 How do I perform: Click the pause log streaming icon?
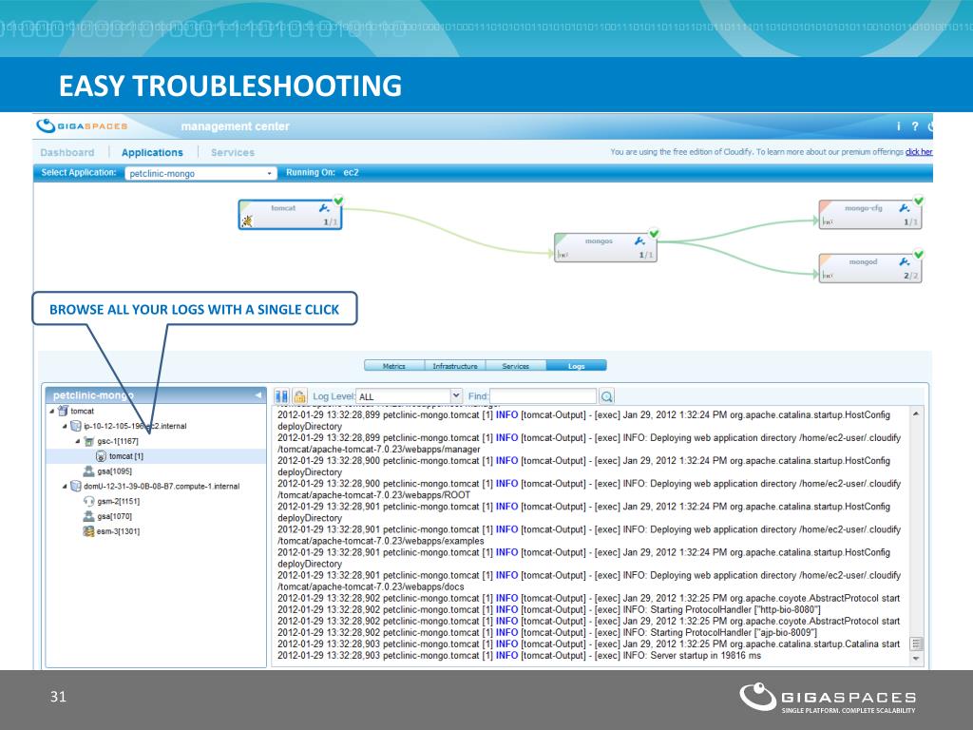[281, 396]
